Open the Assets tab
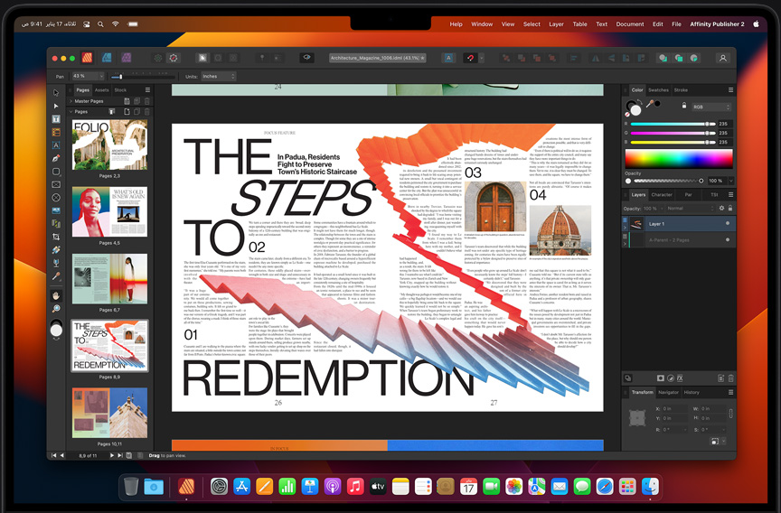This screenshot has height=513, width=781. pos(102,90)
